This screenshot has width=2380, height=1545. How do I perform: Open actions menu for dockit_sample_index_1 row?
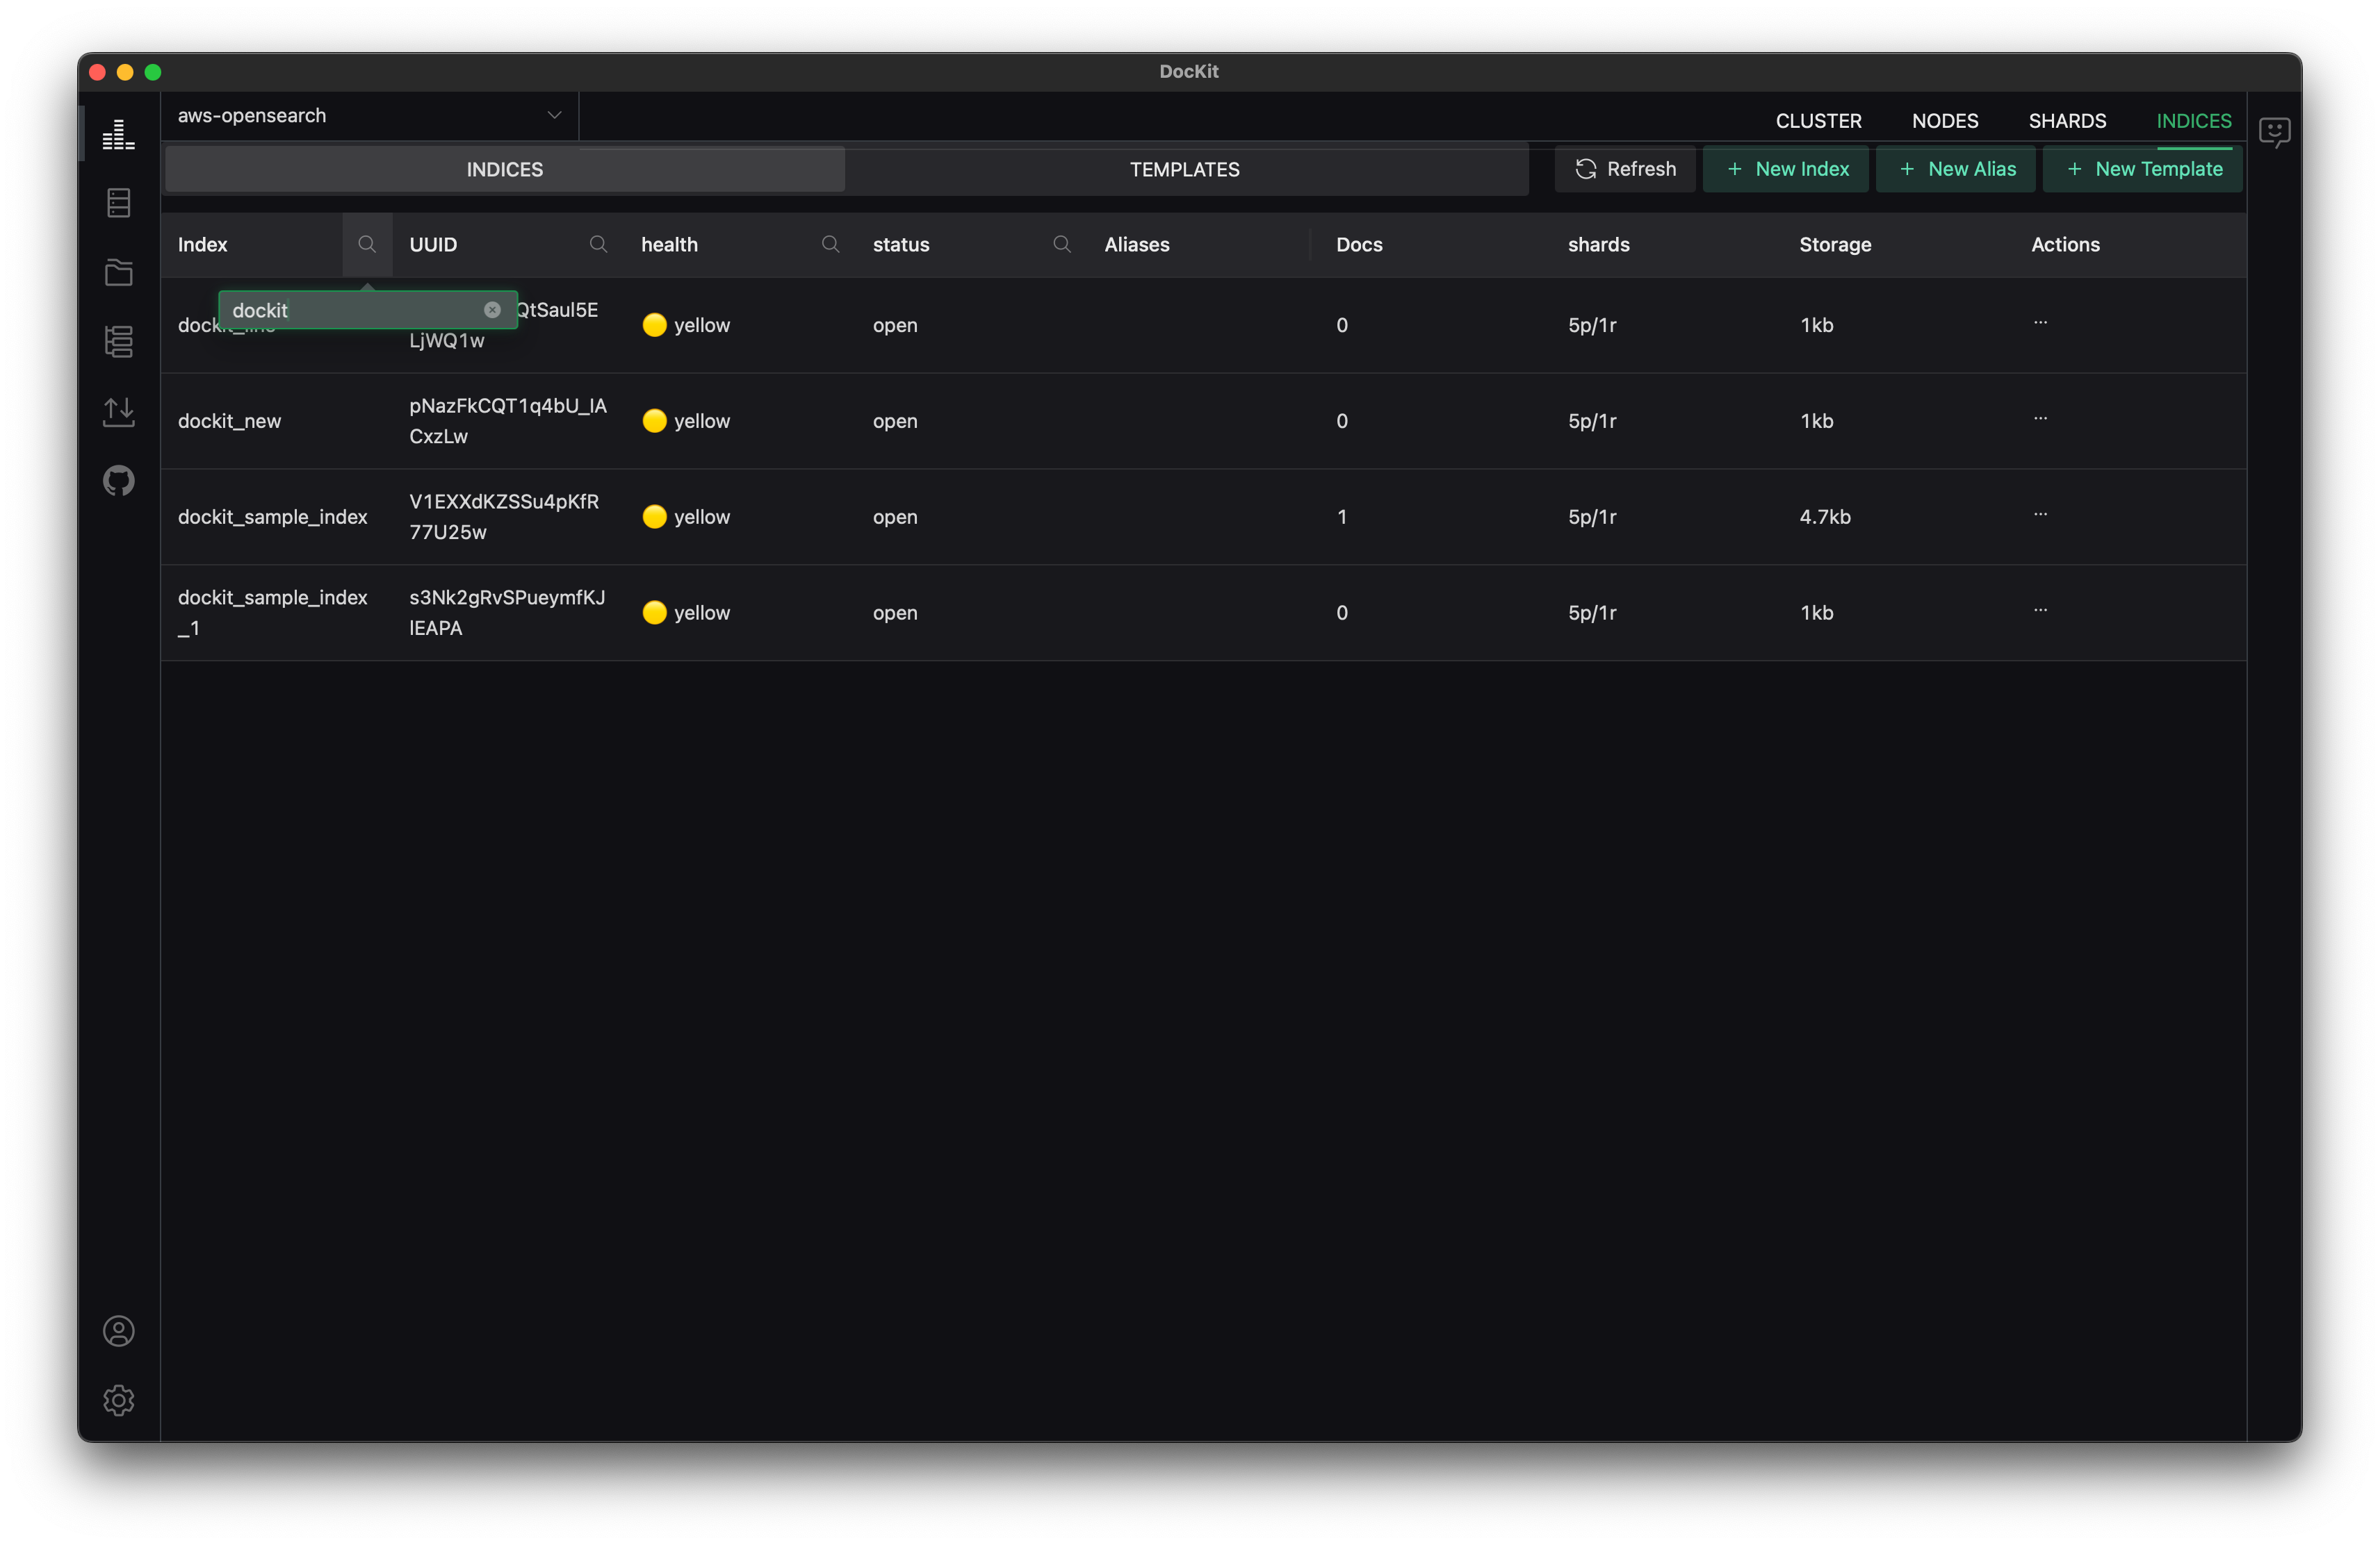[2040, 610]
